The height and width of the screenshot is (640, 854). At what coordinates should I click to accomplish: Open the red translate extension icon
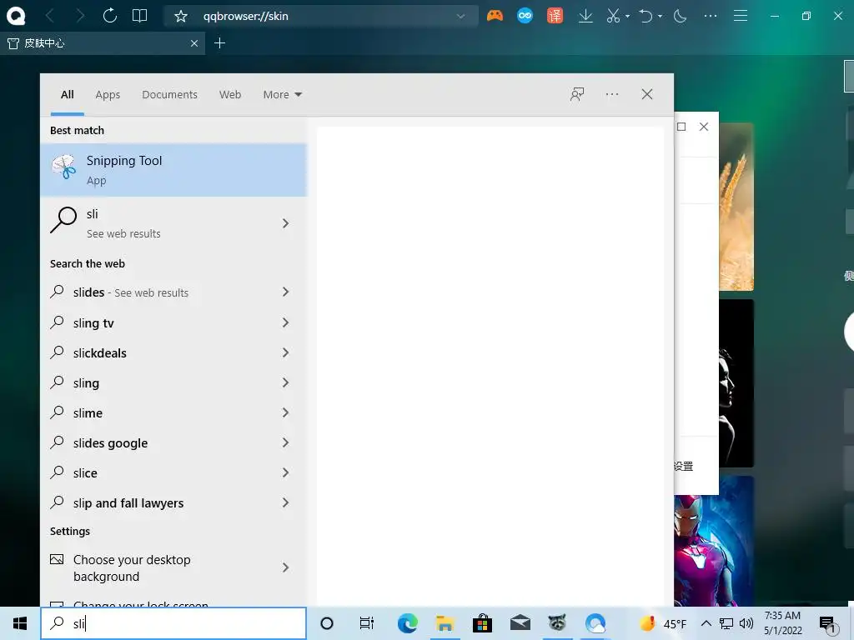pyautogui.click(x=555, y=16)
